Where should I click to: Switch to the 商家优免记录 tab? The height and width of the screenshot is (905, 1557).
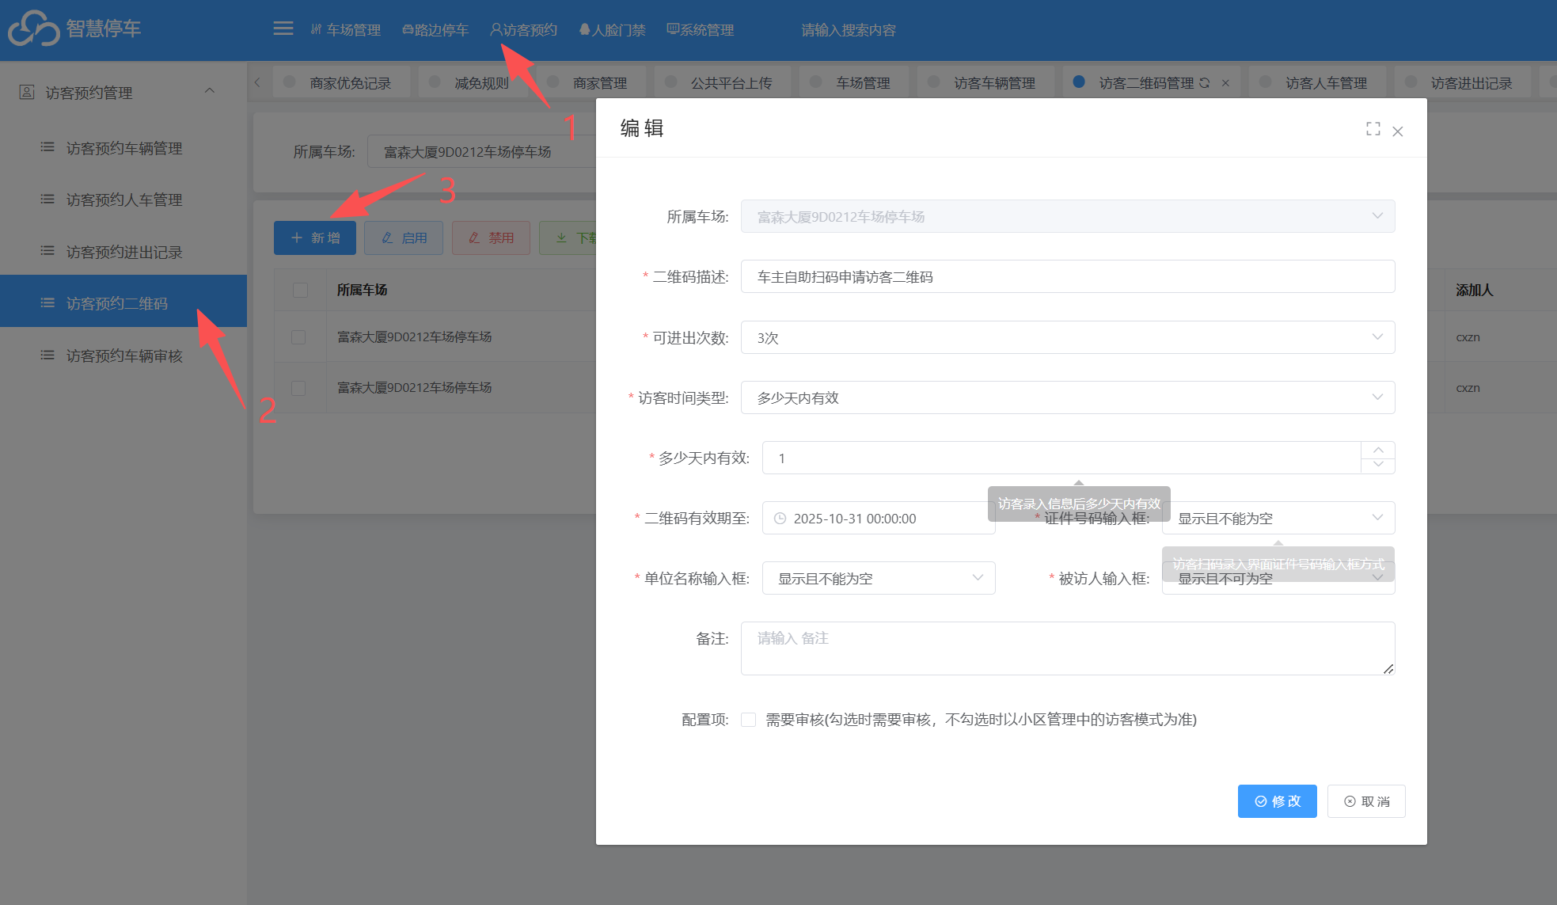pos(342,82)
